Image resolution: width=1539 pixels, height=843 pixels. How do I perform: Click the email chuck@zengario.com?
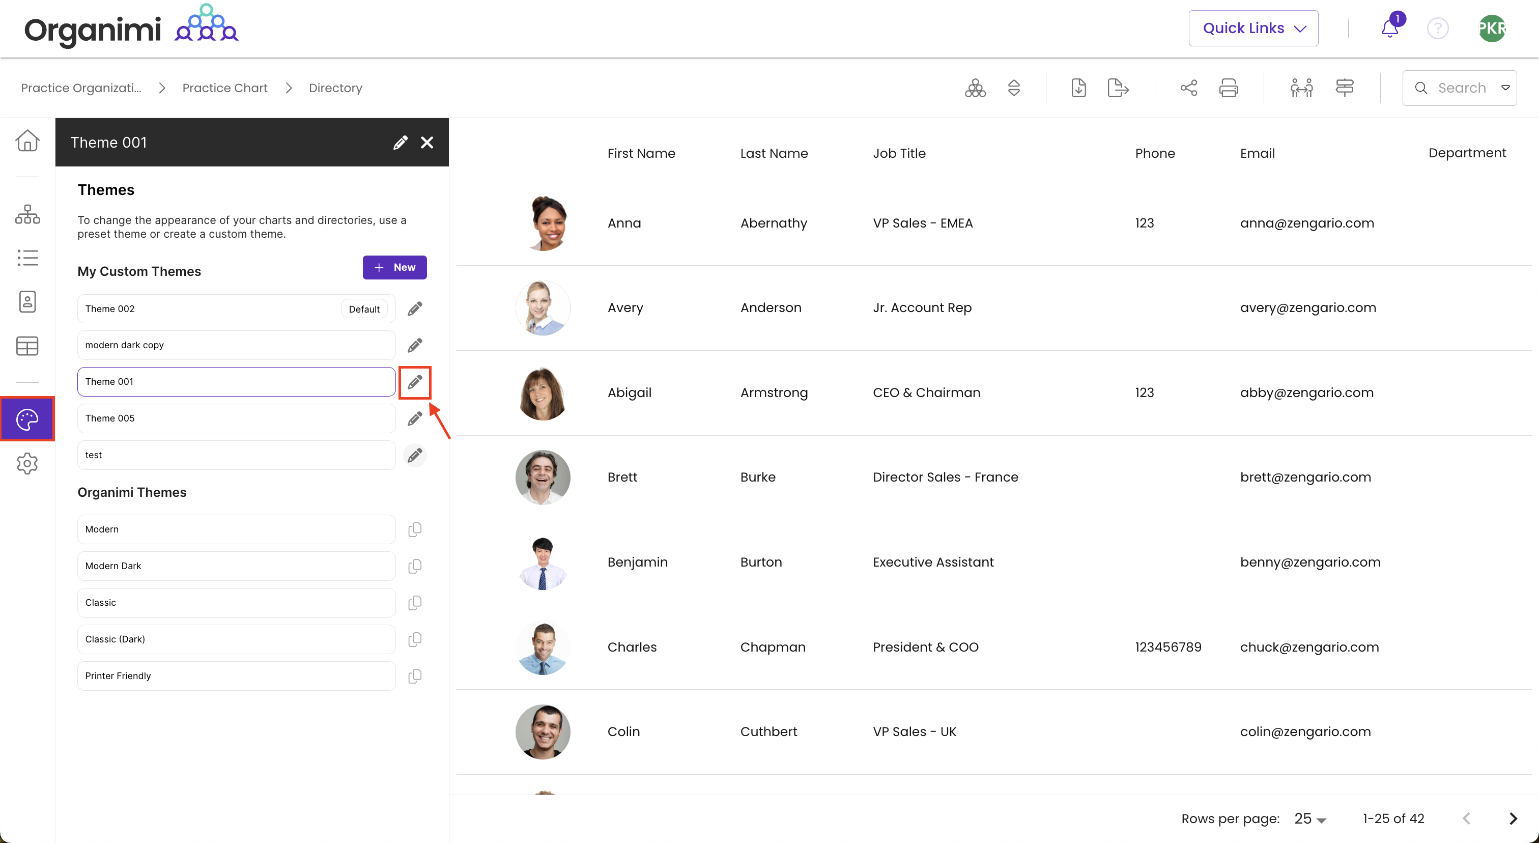1309,647
